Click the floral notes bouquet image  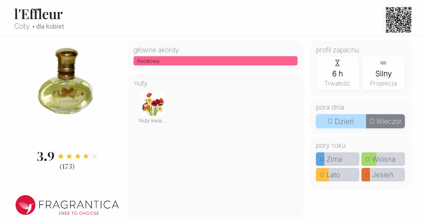click(x=153, y=104)
